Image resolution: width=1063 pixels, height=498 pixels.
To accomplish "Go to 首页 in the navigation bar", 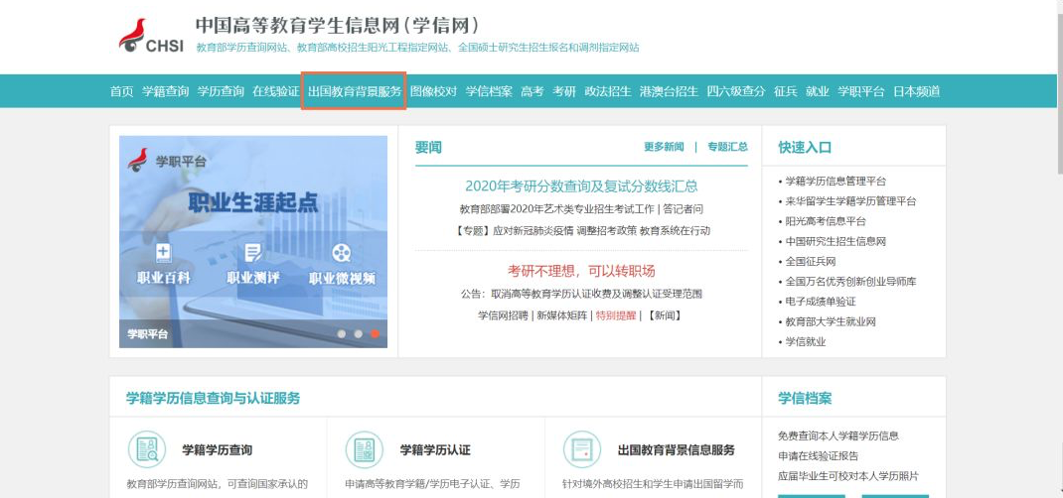I will point(122,91).
